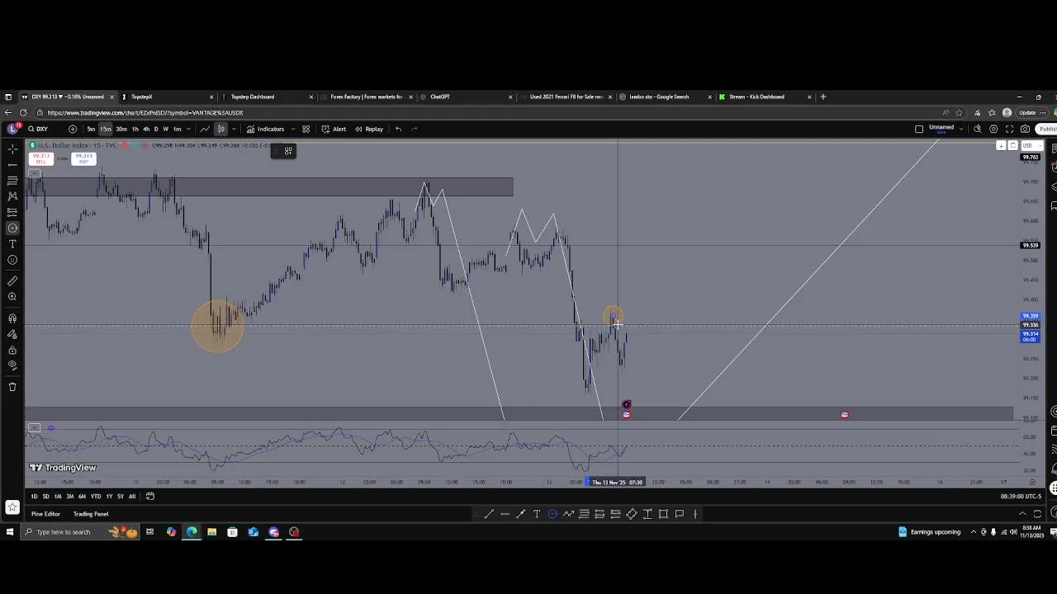Open the layout setup square icon
Viewport: 1057px width, 594px height.
(x=919, y=129)
